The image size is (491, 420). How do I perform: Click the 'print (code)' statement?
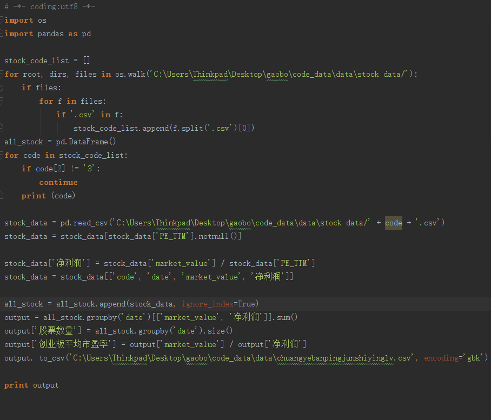point(49,196)
